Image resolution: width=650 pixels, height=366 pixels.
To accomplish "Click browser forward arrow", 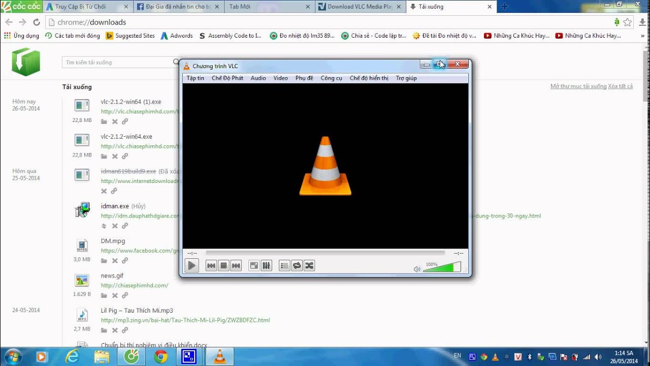I will (22, 22).
